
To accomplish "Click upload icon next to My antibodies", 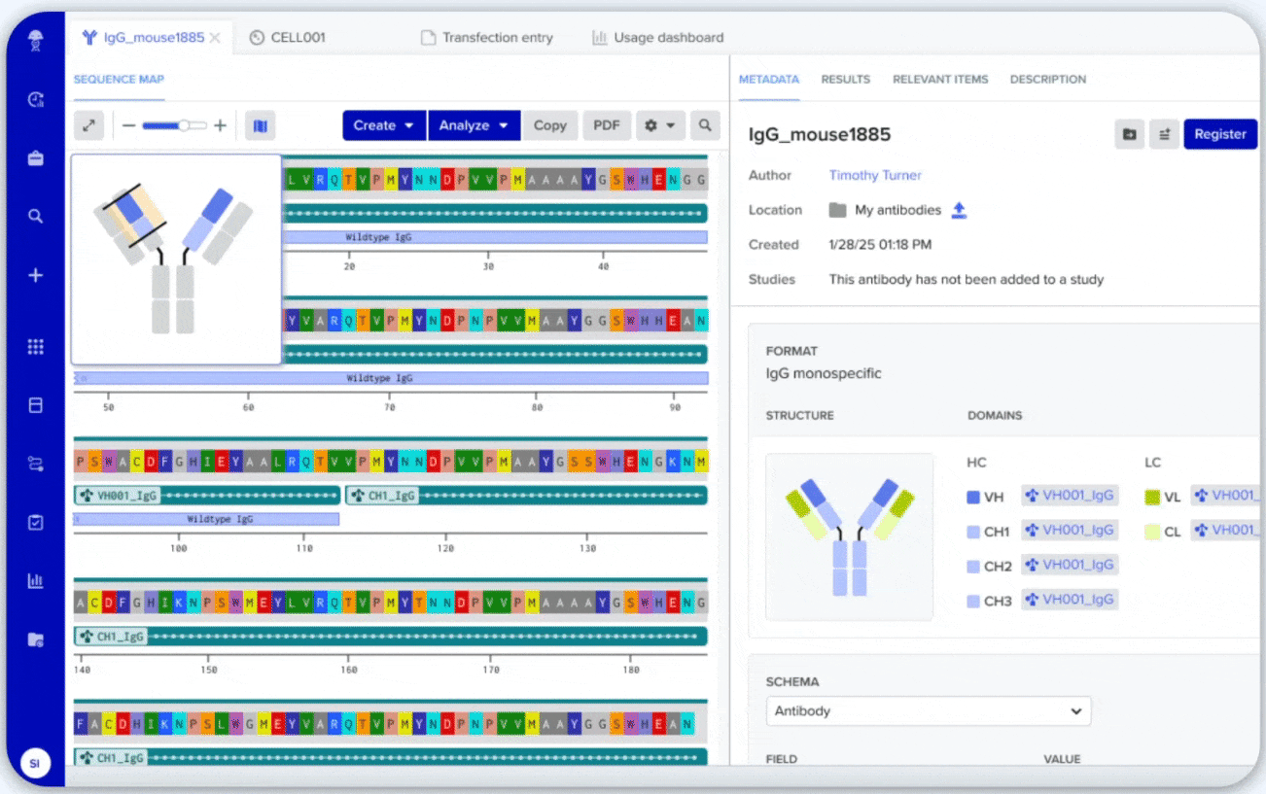I will coord(959,210).
